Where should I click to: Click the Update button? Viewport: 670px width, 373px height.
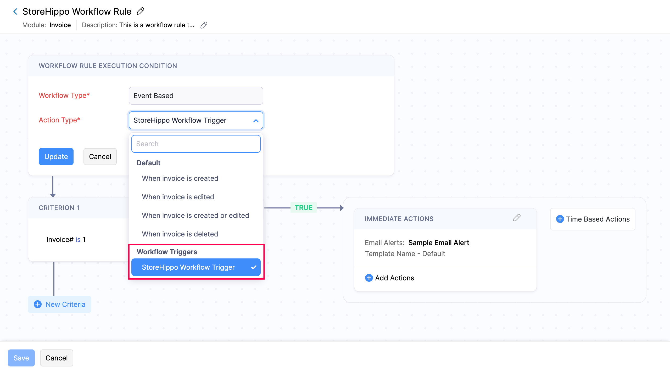[56, 156]
